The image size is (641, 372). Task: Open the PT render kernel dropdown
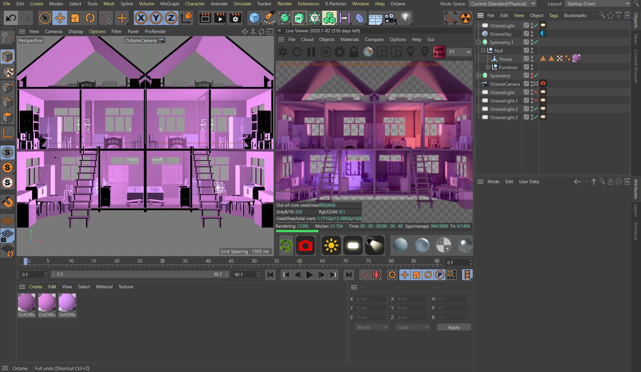pos(460,52)
